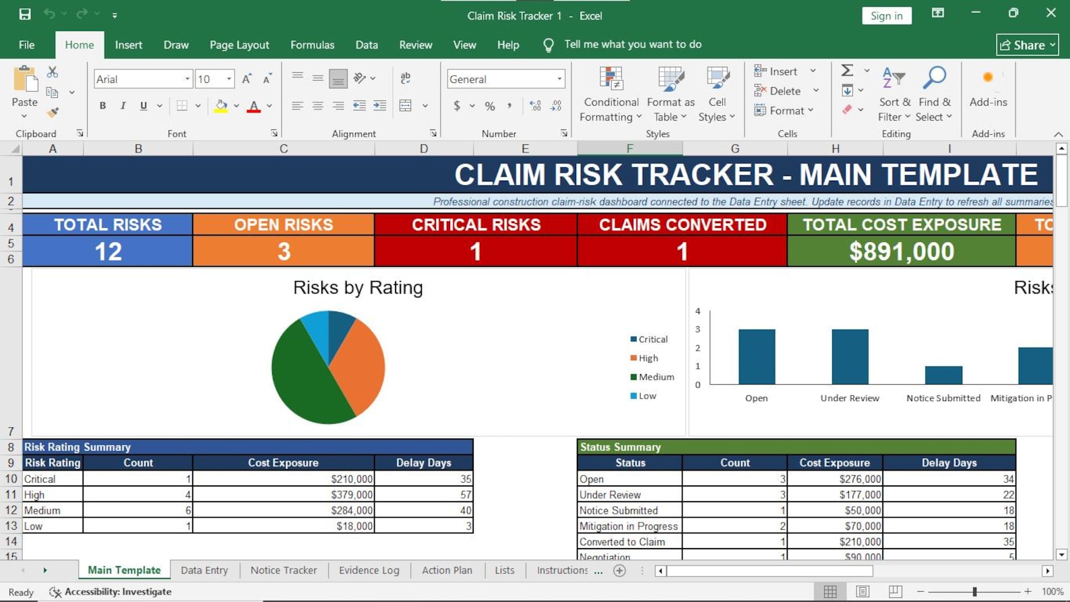Toggle Bold formatting
The height and width of the screenshot is (602, 1070).
click(102, 106)
